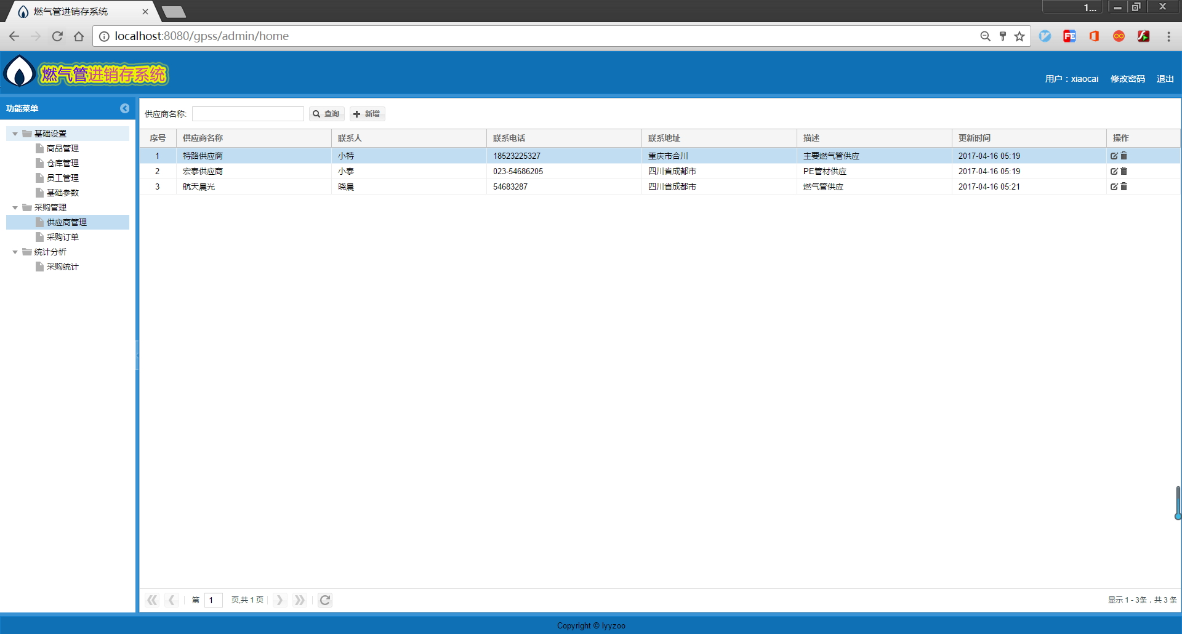Go back in browser history

click(14, 36)
